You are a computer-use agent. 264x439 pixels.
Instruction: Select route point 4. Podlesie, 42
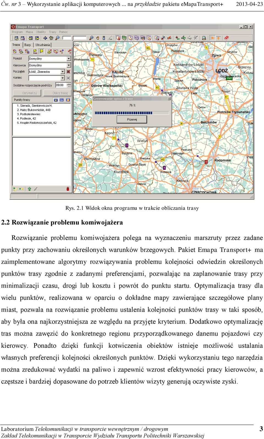point(26,118)
